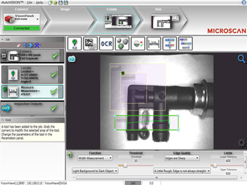Select the Count blobs tool icon

[x=122, y=44]
